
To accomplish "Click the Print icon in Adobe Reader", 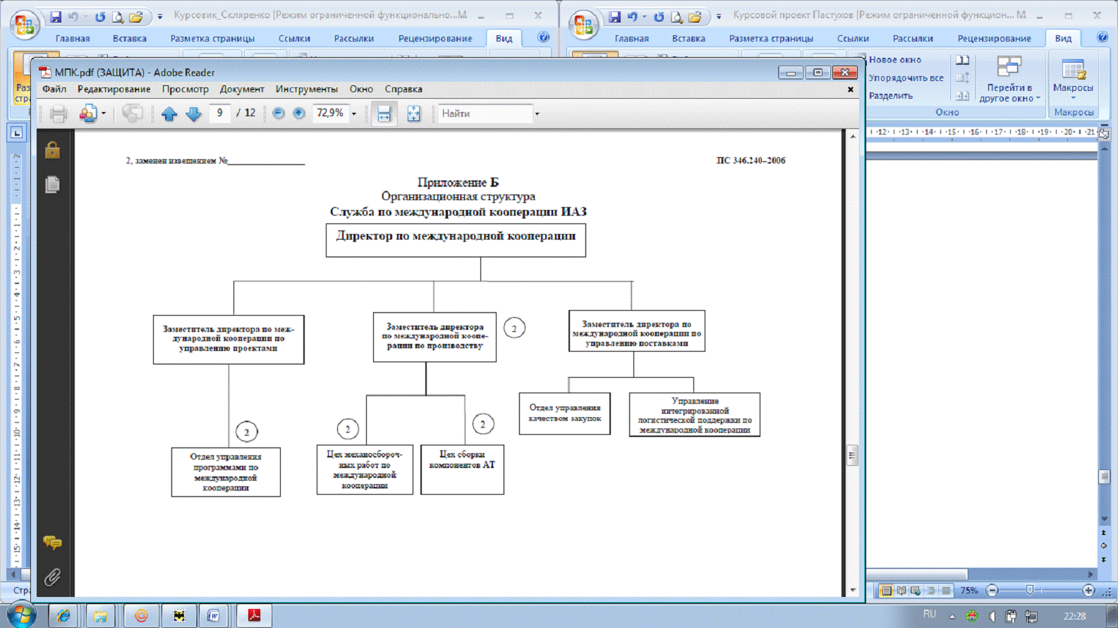I will tap(58, 113).
